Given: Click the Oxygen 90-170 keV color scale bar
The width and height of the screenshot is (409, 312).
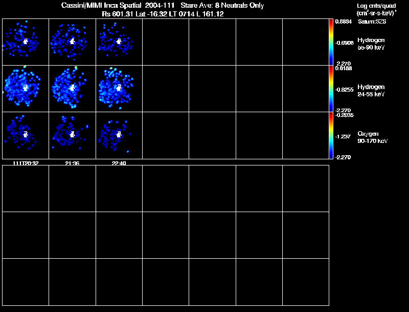Looking at the screenshot, I should (331, 135).
